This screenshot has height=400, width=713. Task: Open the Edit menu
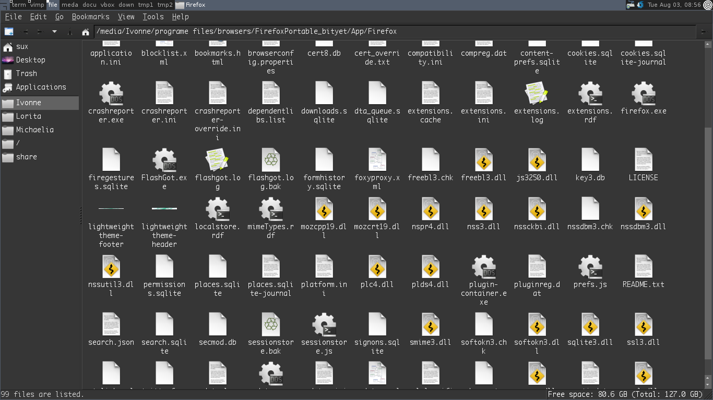point(38,17)
